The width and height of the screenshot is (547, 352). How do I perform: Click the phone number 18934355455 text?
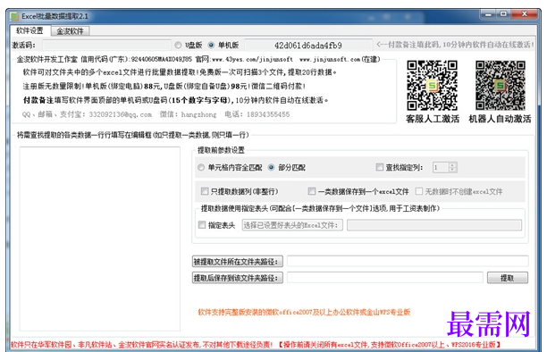pos(268,114)
